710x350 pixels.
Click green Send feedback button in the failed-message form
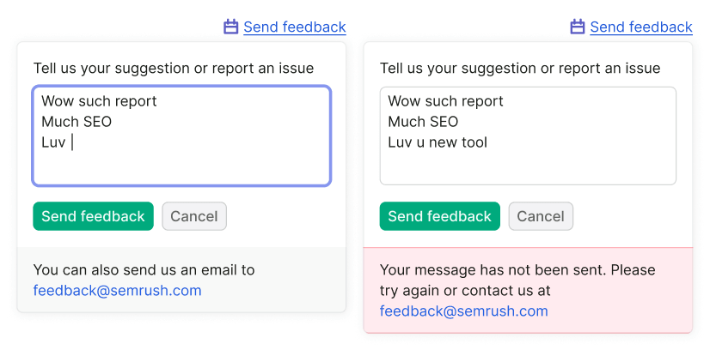click(440, 216)
